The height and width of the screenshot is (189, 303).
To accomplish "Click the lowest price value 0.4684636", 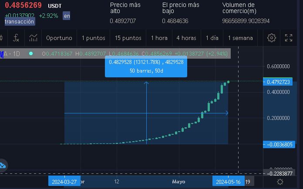I will point(175,21).
